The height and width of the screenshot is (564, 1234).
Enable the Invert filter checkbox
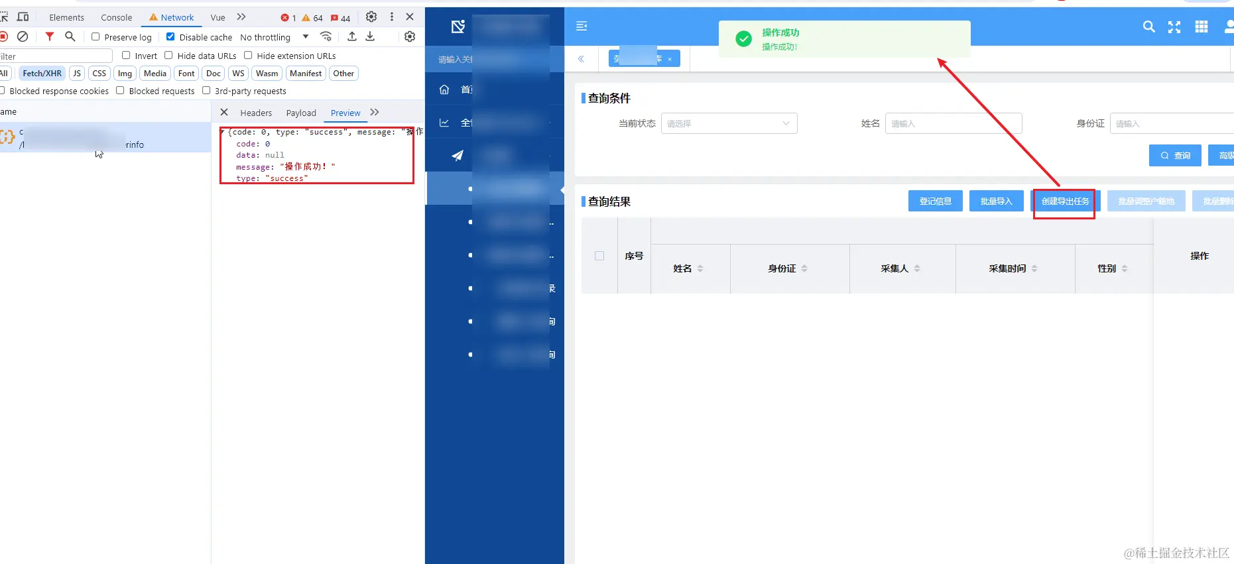click(x=126, y=56)
